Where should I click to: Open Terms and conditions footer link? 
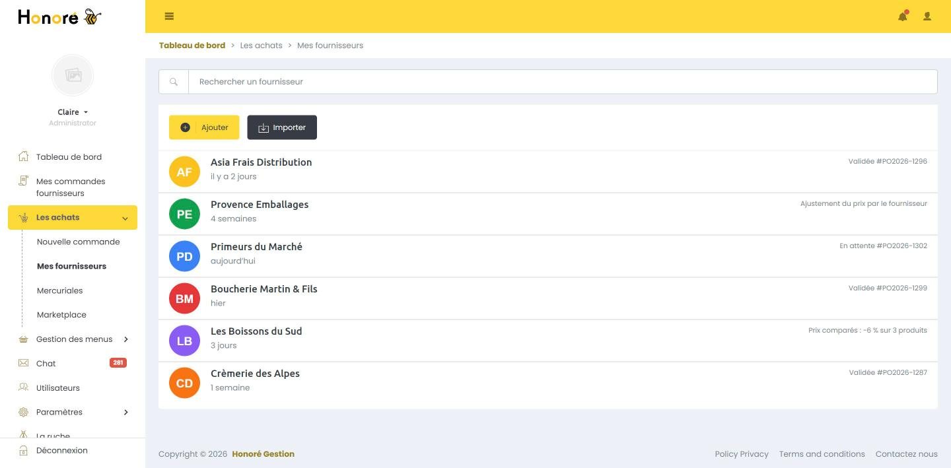point(822,454)
